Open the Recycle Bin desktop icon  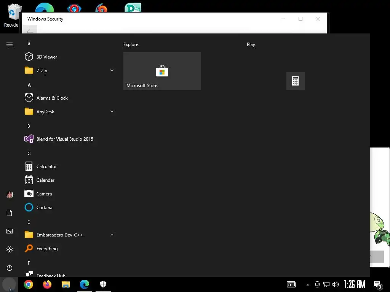point(11,16)
